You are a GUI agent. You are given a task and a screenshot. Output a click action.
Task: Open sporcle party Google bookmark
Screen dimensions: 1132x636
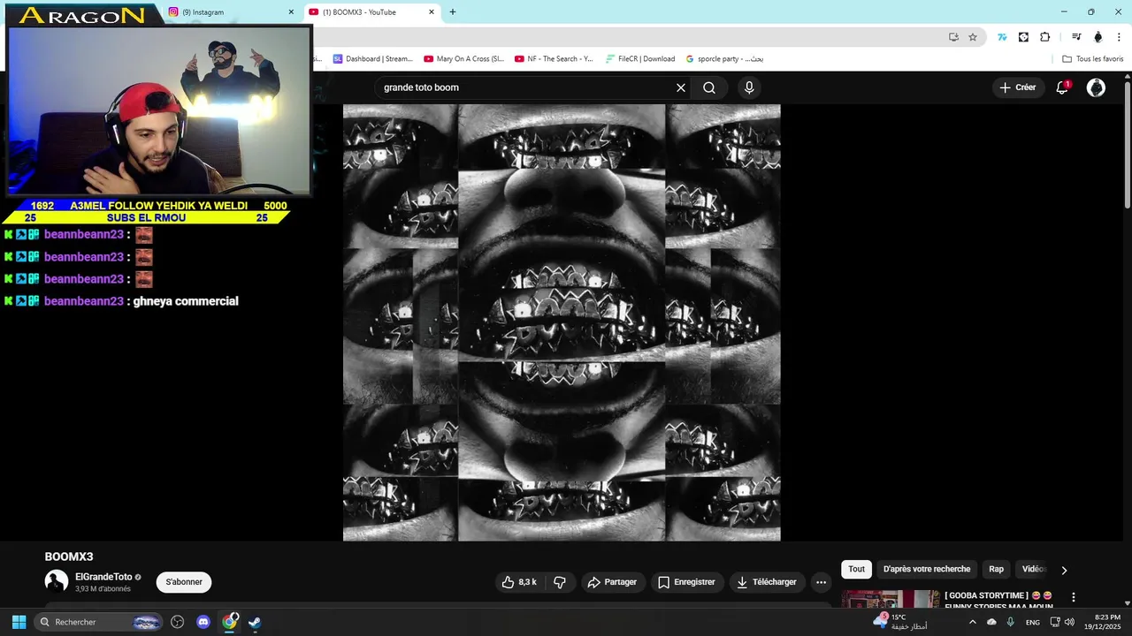(x=724, y=59)
